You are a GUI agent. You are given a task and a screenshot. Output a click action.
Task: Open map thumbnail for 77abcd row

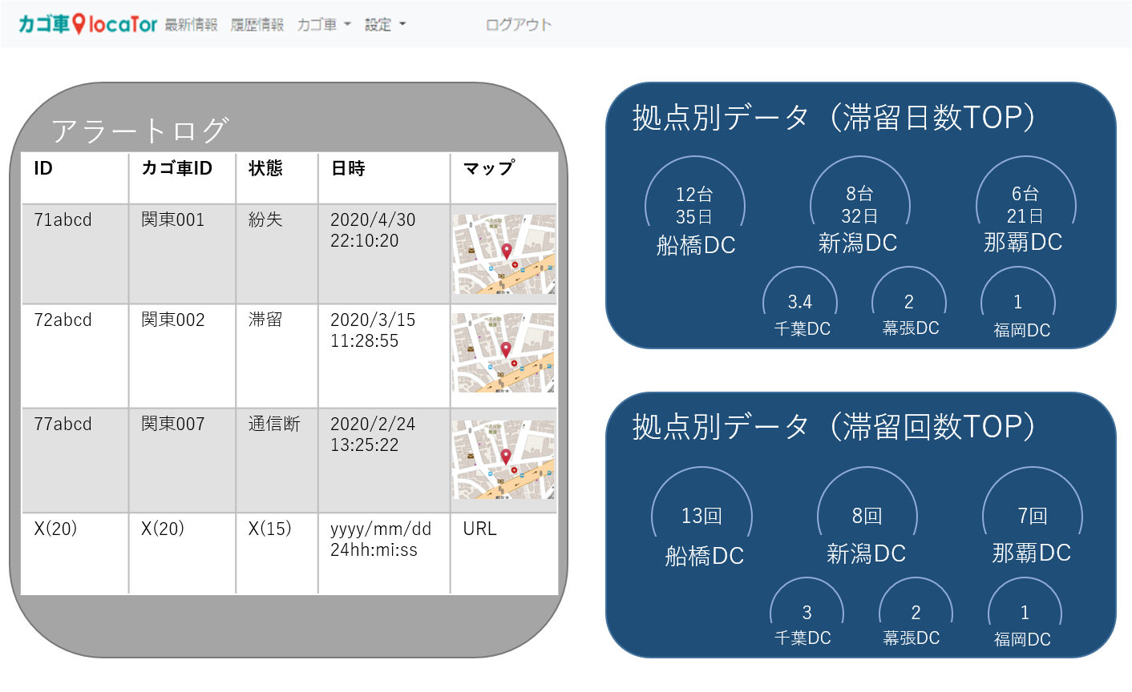pyautogui.click(x=503, y=460)
